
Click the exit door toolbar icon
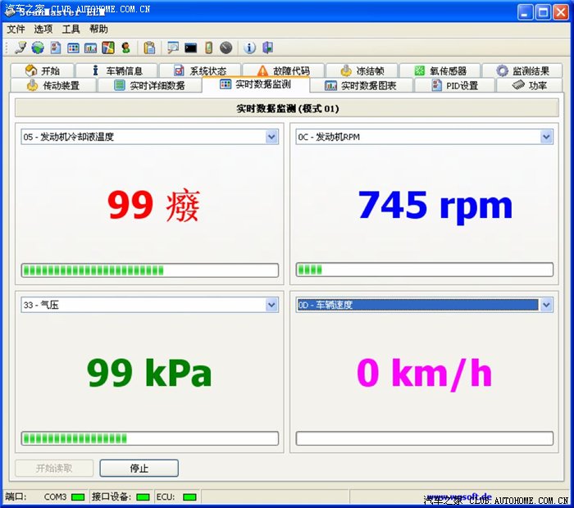coord(267,48)
